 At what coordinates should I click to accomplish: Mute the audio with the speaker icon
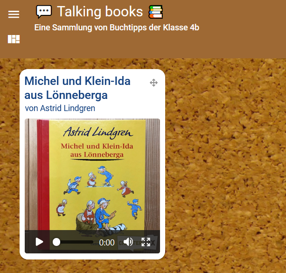[128, 242]
